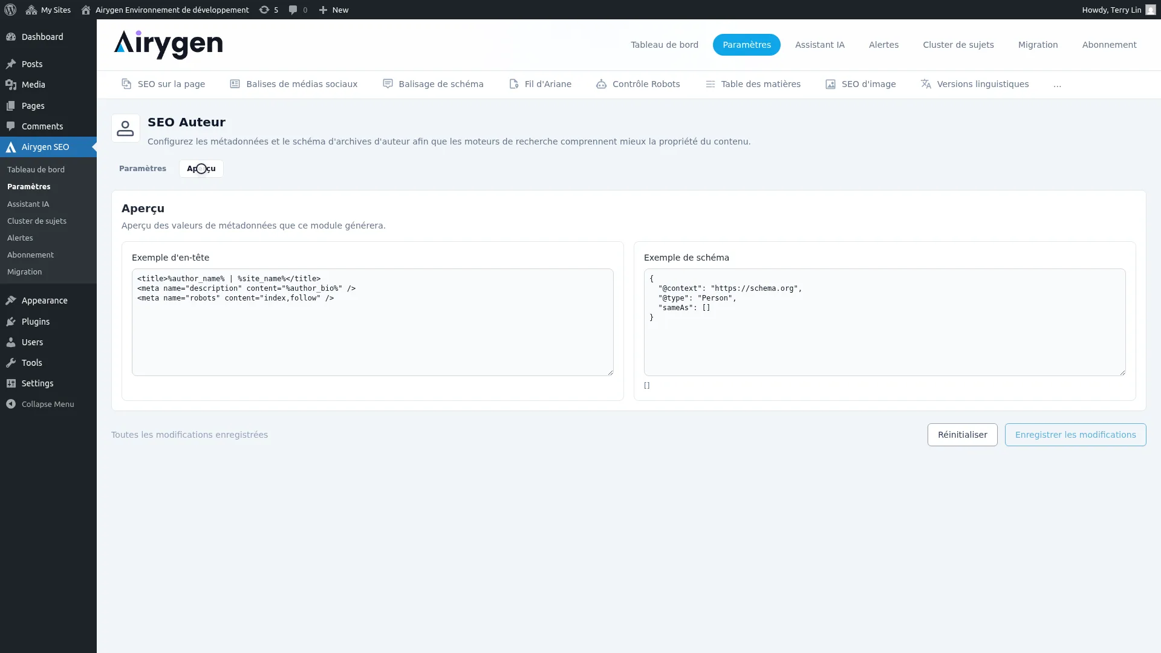
Task: Click Enregistrer les modifications button
Action: (1076, 435)
